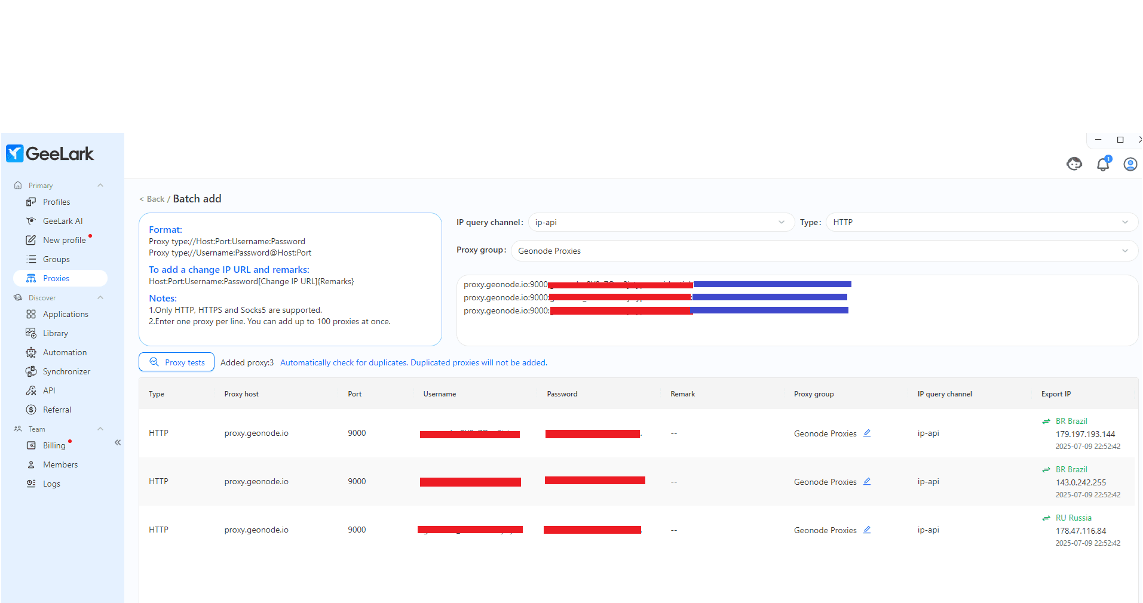Open the Library section
Viewport: 1143px width, 603px height.
tap(54, 333)
